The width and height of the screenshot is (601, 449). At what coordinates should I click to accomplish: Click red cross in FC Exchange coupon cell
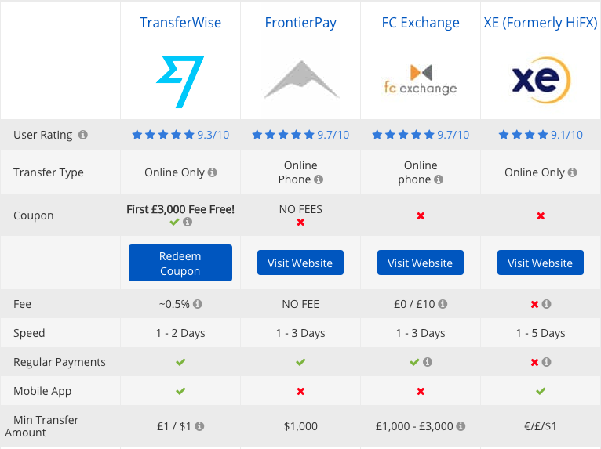(421, 216)
